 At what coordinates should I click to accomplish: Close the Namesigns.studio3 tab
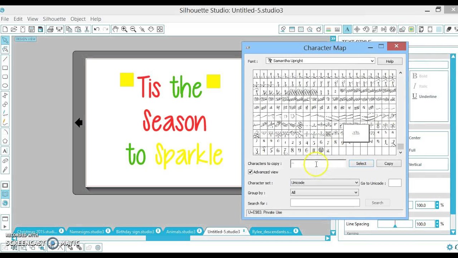click(x=108, y=231)
